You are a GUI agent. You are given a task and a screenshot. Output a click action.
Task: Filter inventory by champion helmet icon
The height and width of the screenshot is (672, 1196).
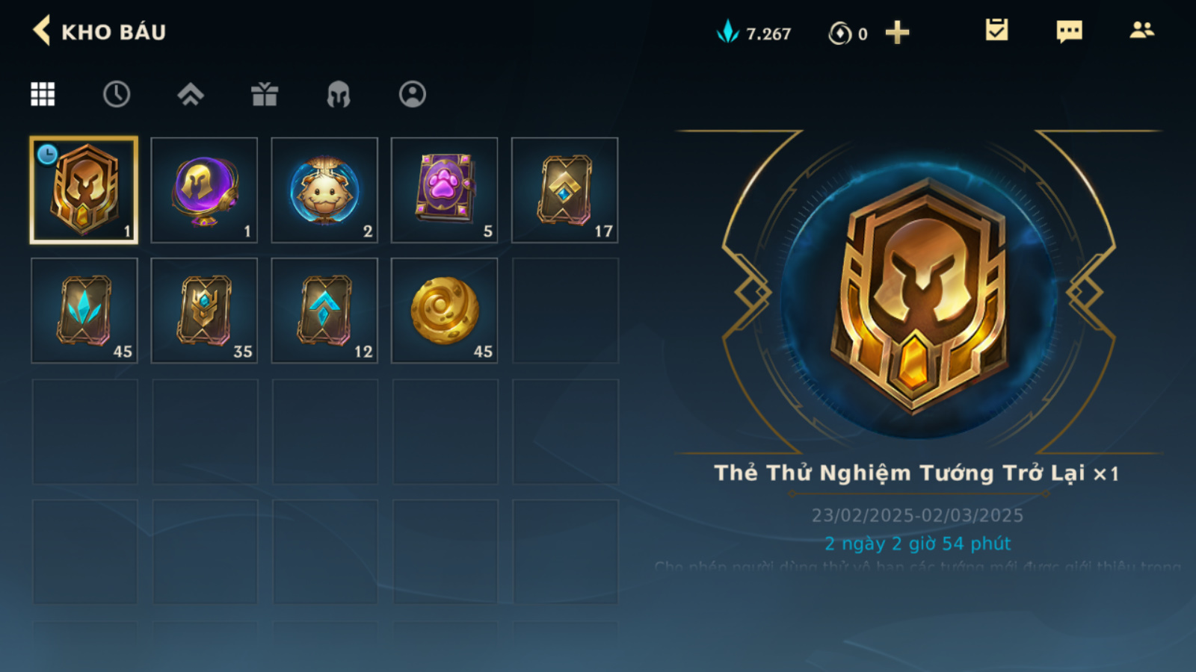click(x=339, y=94)
